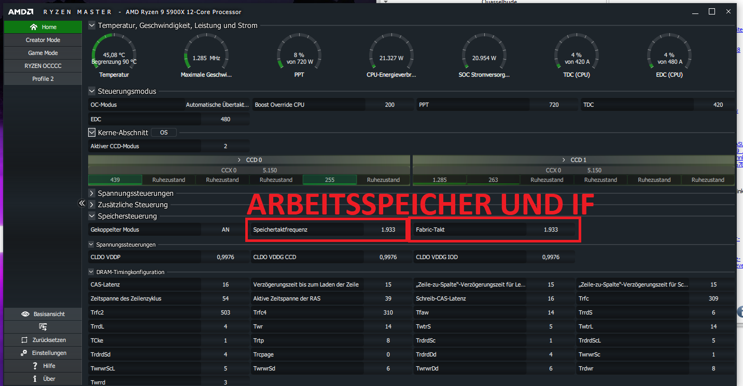
Task: Select Profile 2 in sidebar
Action: click(43, 79)
